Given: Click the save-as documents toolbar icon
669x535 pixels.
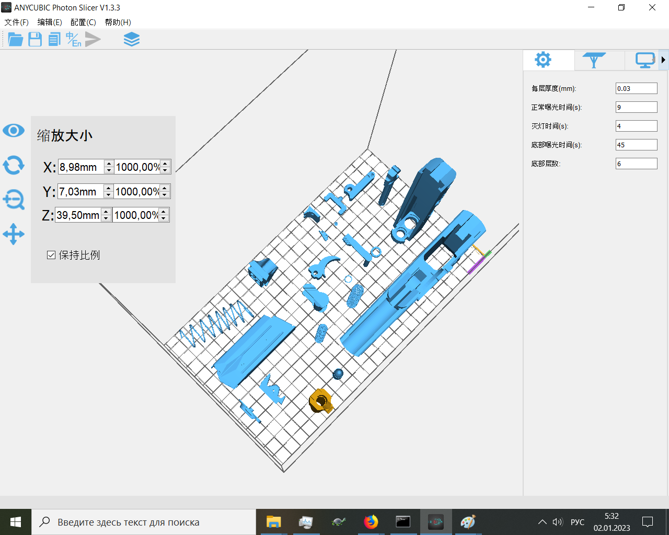Looking at the screenshot, I should (x=54, y=39).
